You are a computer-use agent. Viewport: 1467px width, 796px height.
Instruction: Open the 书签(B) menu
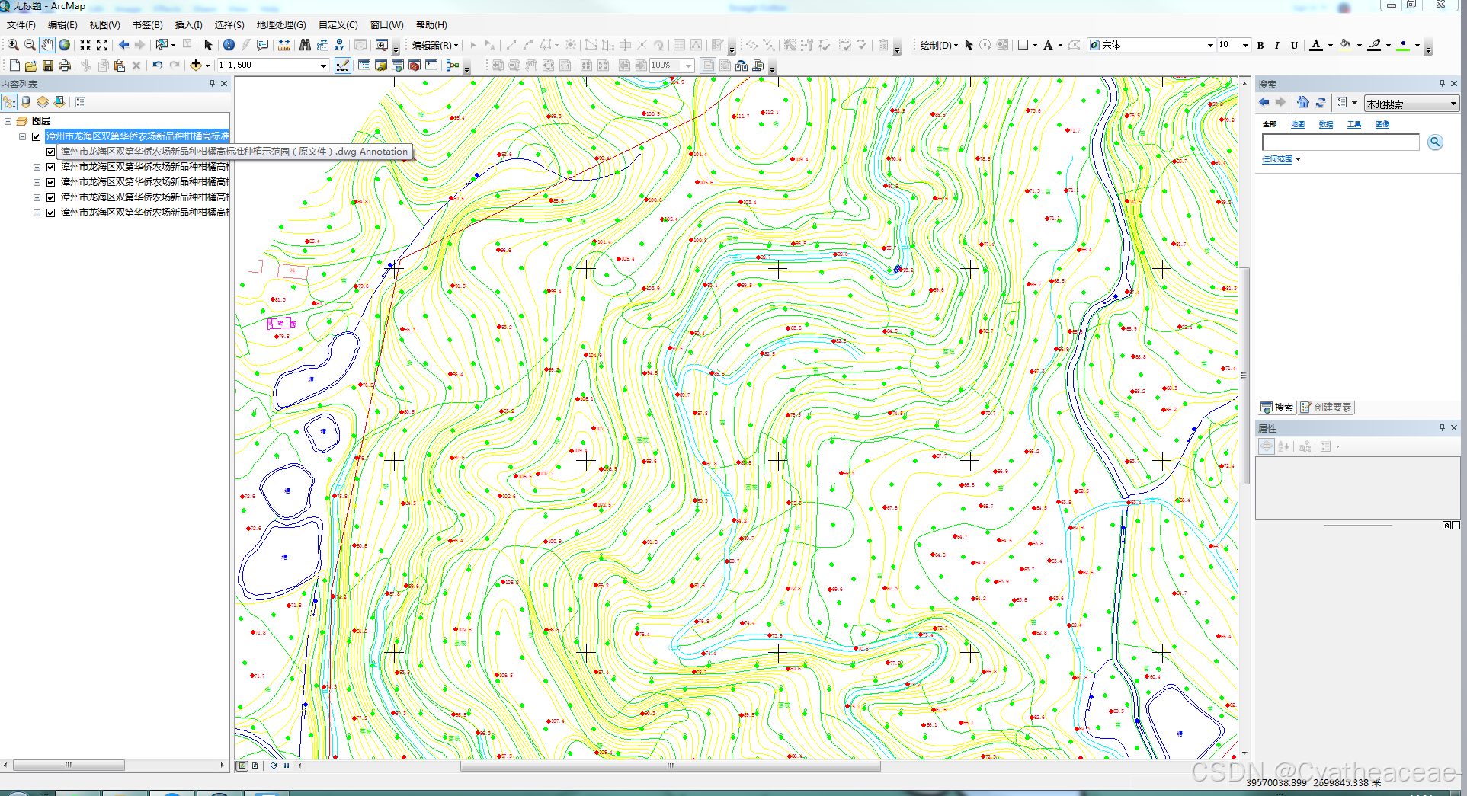pos(148,25)
